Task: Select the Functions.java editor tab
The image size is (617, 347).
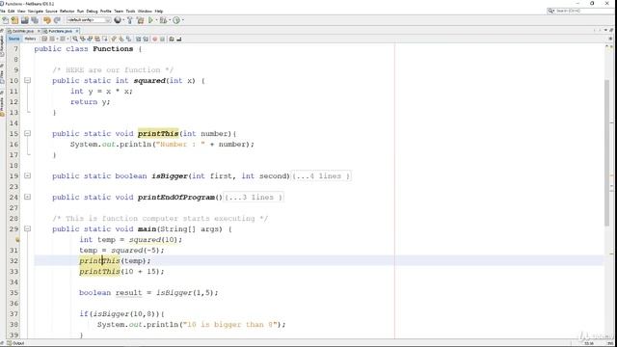Action: (x=60, y=31)
